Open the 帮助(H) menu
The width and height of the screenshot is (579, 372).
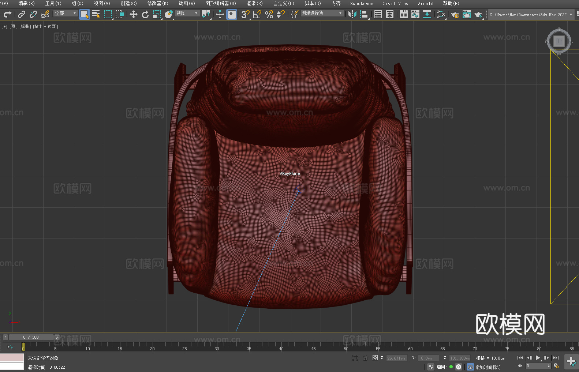pos(451,3)
